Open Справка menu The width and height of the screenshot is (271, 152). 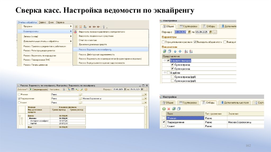coord(60,22)
